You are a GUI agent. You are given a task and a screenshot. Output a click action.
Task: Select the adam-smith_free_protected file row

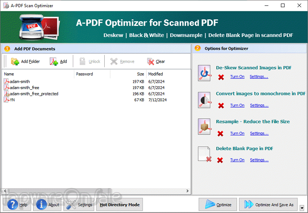coord(96,94)
